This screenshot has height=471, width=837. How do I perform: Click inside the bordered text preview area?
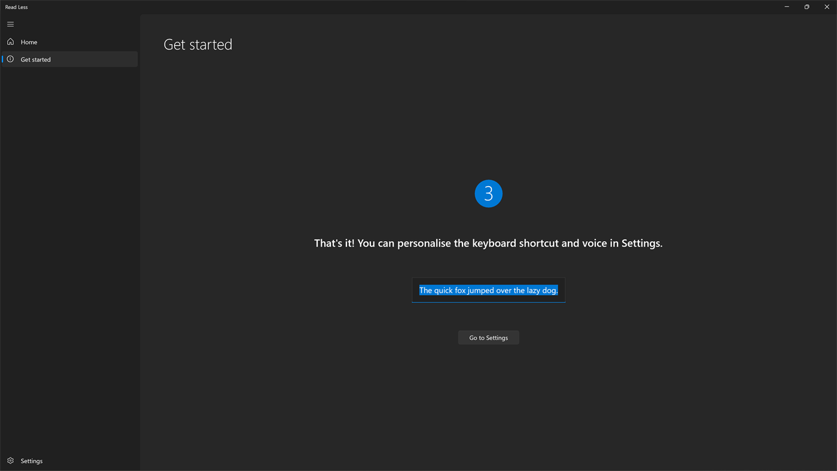pyautogui.click(x=488, y=290)
